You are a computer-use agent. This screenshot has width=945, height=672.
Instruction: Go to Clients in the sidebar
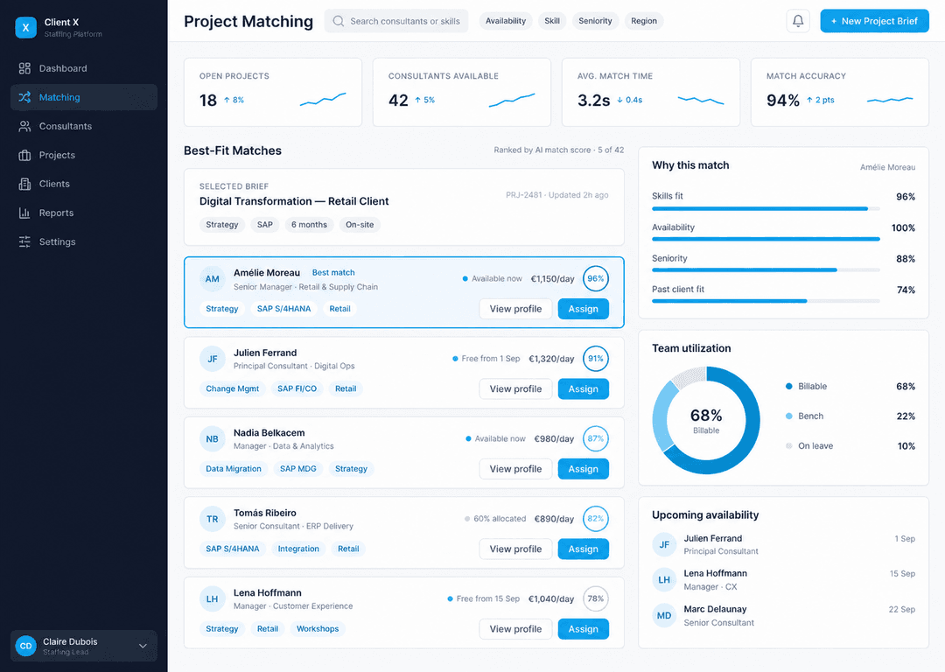coord(84,185)
